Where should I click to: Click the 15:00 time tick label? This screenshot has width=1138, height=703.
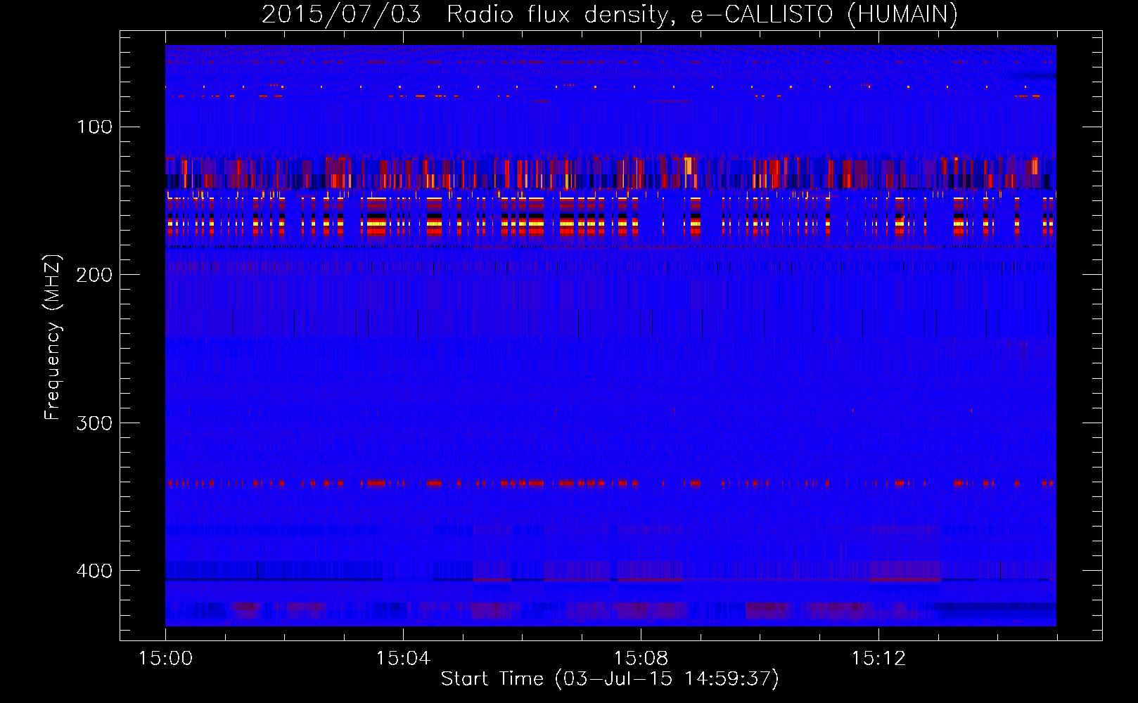click(165, 659)
